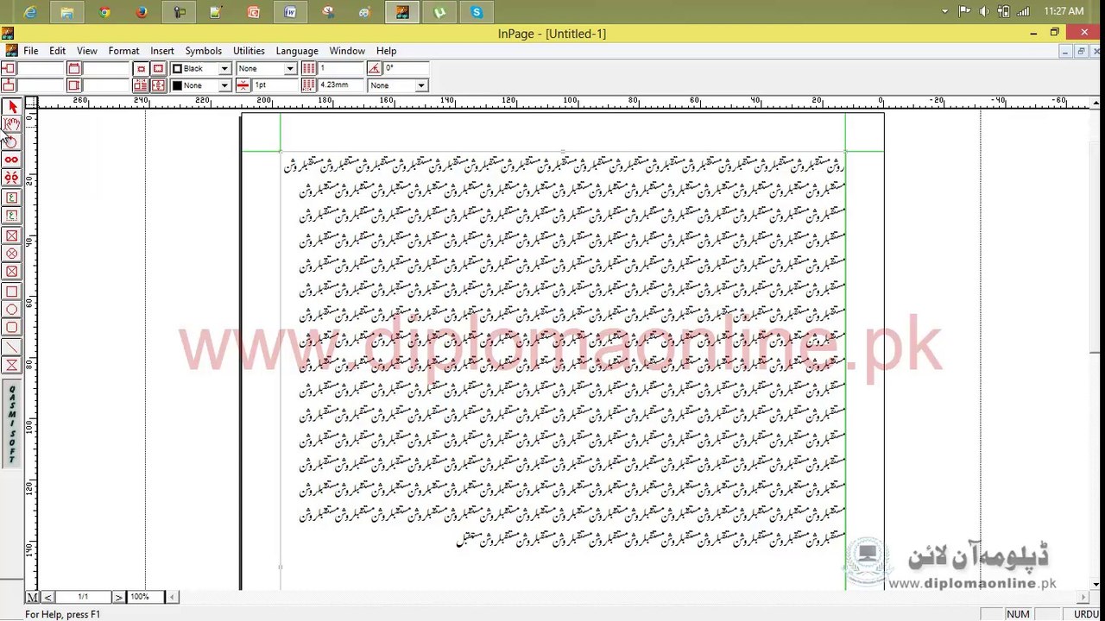Open Internet Explorer from the taskbar

point(30,12)
